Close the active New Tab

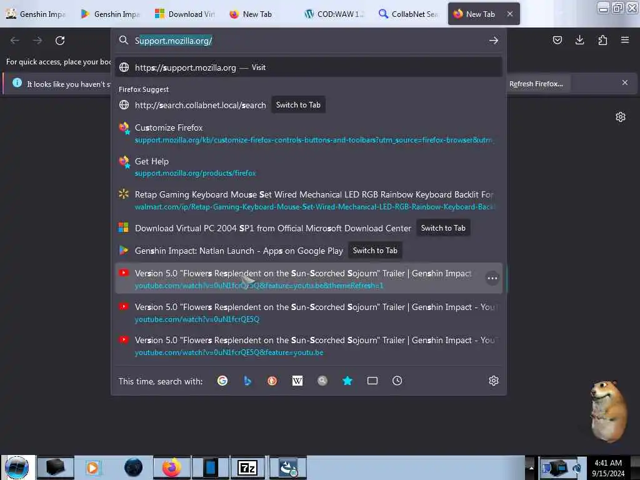[x=510, y=14]
